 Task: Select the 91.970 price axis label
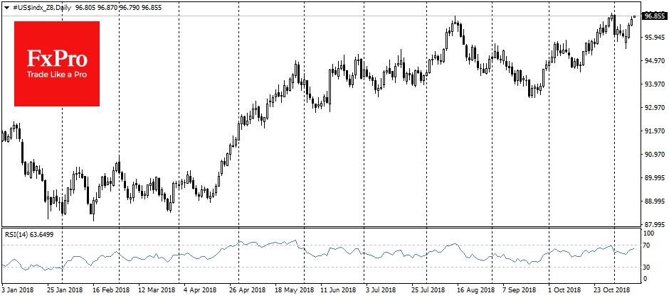click(655, 131)
